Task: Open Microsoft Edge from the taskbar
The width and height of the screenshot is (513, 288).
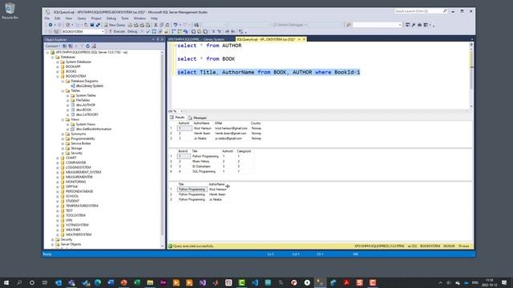Action: (98, 282)
